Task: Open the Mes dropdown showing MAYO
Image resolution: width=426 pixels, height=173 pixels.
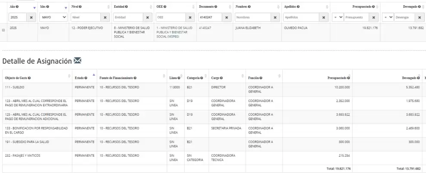Action: coord(53,17)
